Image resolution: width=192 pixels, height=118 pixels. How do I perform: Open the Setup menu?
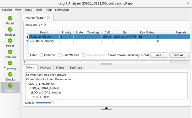(28, 10)
